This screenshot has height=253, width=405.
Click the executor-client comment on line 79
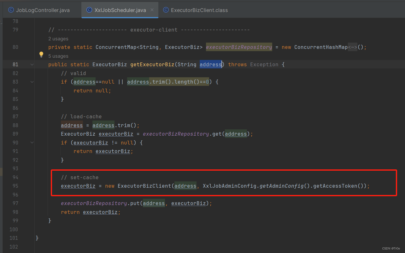(x=149, y=30)
